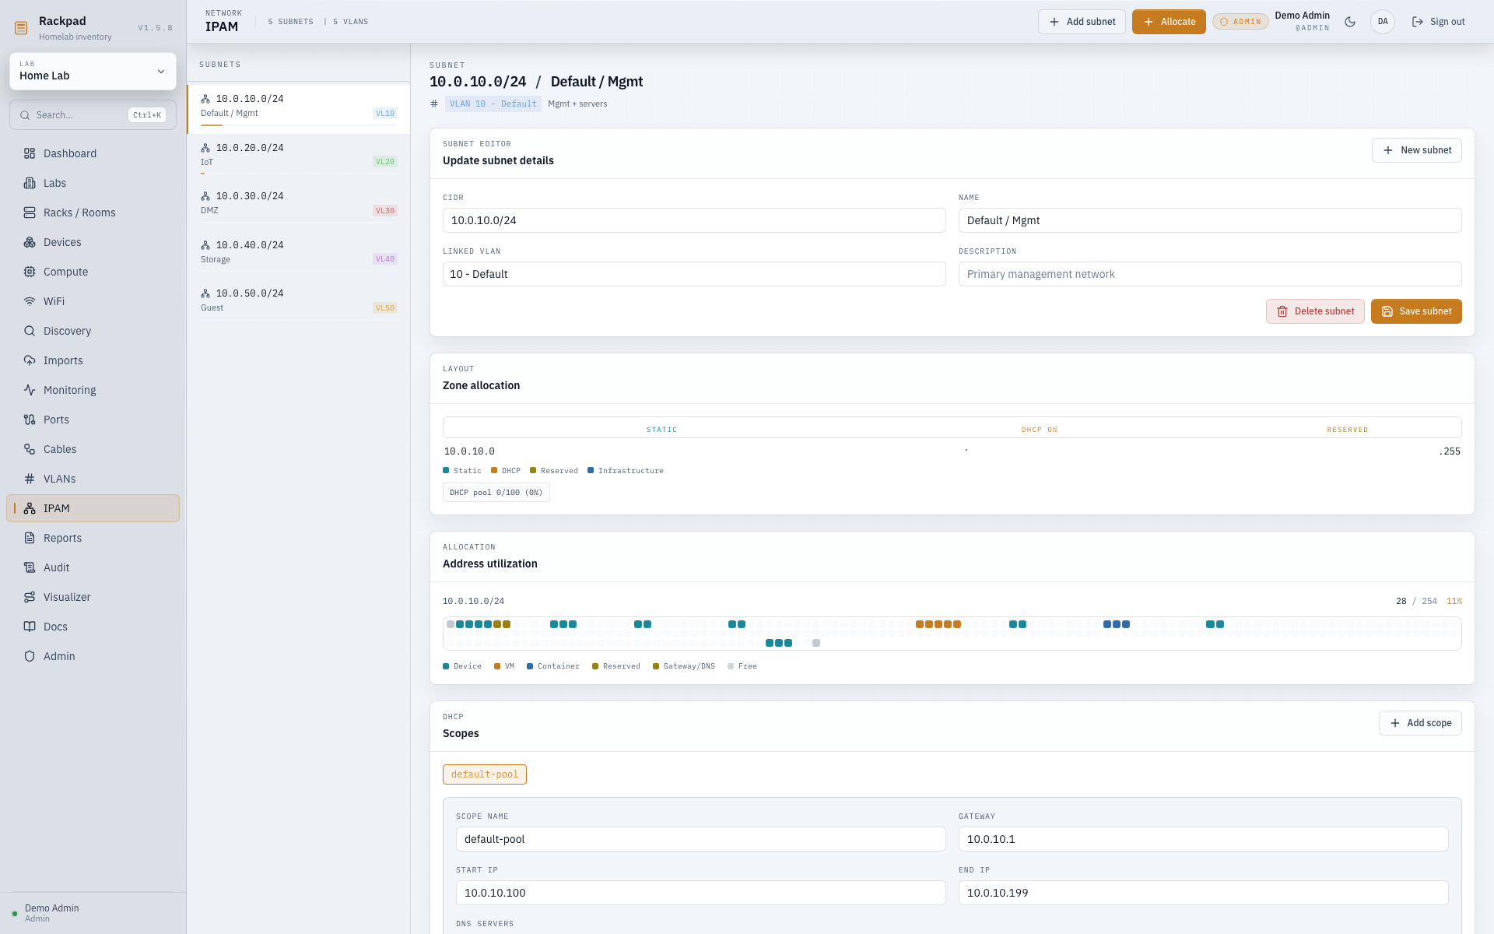Click the DHCP 0% zone segment
Image resolution: width=1494 pixels, height=934 pixels.
tap(1039, 429)
